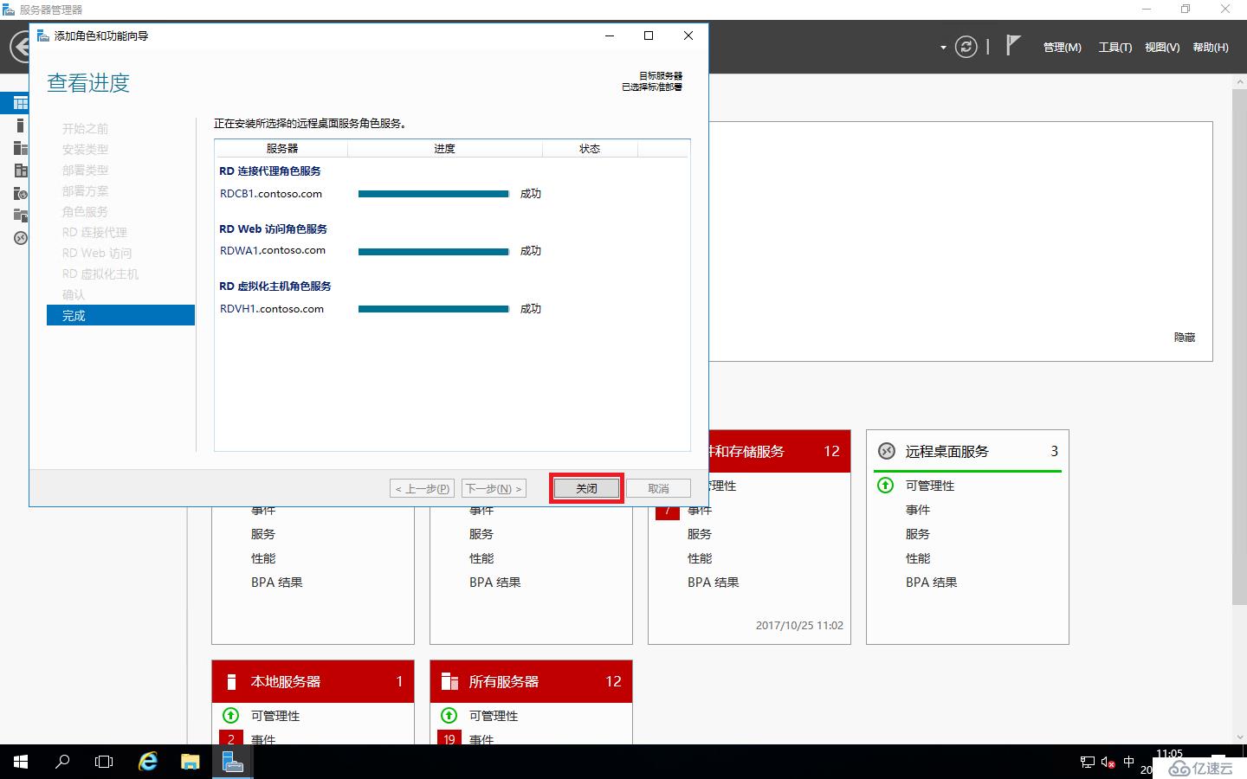Open the 帮助(H) menu
The height and width of the screenshot is (779, 1247).
1211,48
